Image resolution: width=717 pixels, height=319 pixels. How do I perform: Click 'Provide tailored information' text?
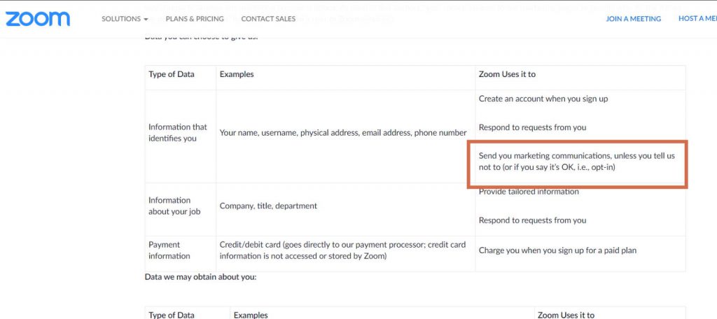529,192
